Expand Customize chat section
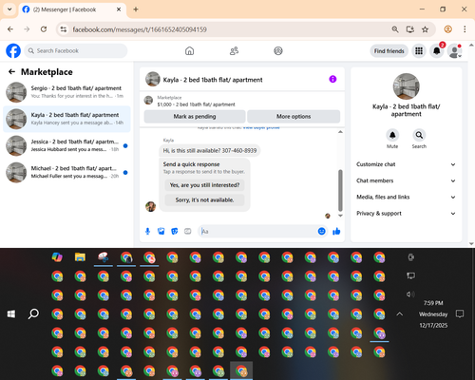 407,164
